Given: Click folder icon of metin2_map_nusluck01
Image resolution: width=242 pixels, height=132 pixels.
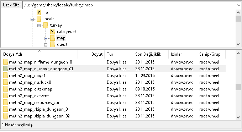Looking at the screenshot, I should click(x=5, y=82).
